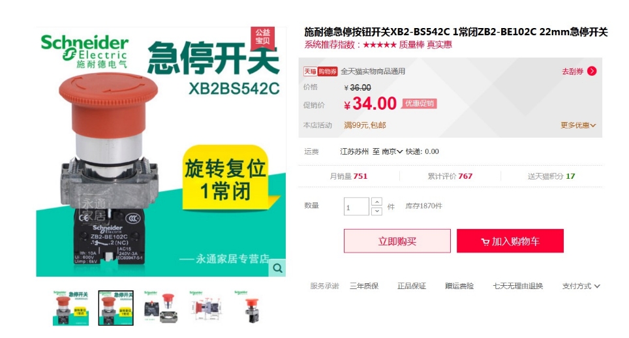Screen dimensions: 629x338
Task: Select the third thumbnail showing disassembled parts
Action: point(161,307)
